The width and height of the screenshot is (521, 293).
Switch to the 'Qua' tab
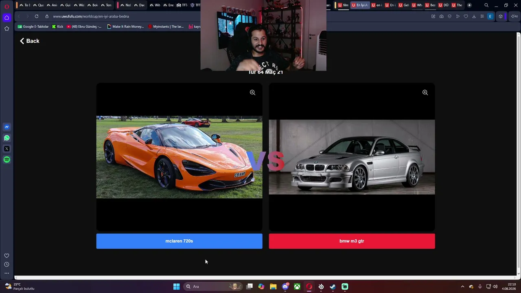[38, 5]
